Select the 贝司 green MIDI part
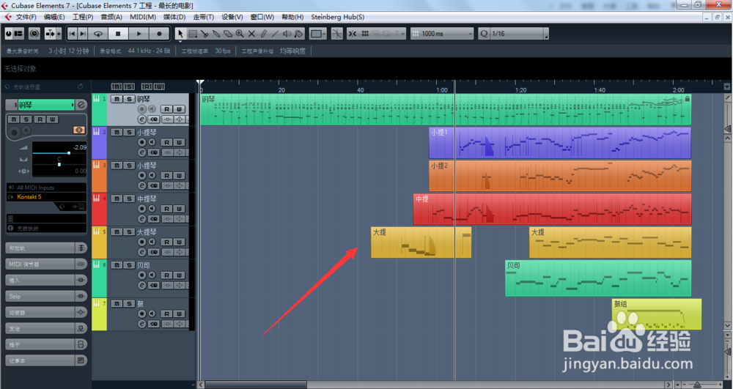 tap(598, 278)
